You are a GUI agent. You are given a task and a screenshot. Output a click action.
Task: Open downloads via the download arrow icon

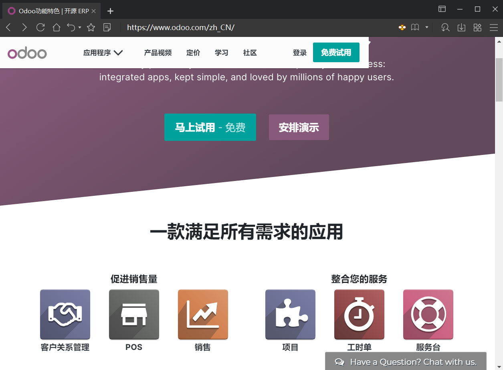tap(461, 27)
